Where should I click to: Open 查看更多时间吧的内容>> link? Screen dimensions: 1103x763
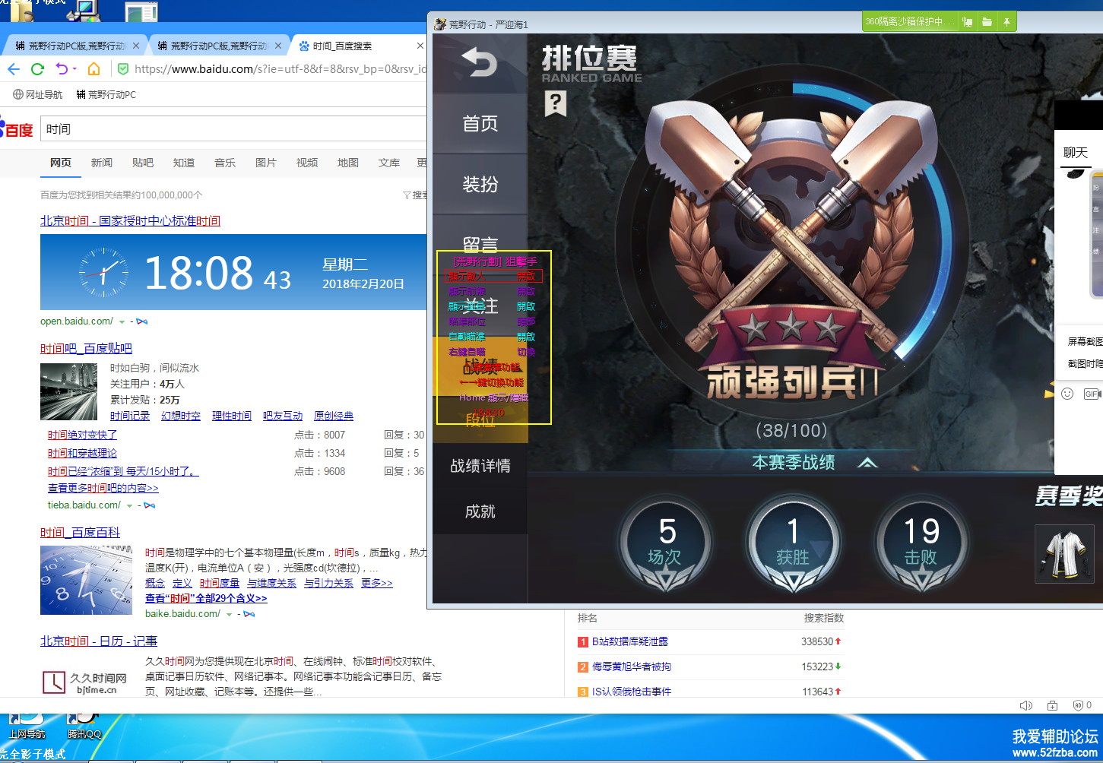pyautogui.click(x=103, y=488)
